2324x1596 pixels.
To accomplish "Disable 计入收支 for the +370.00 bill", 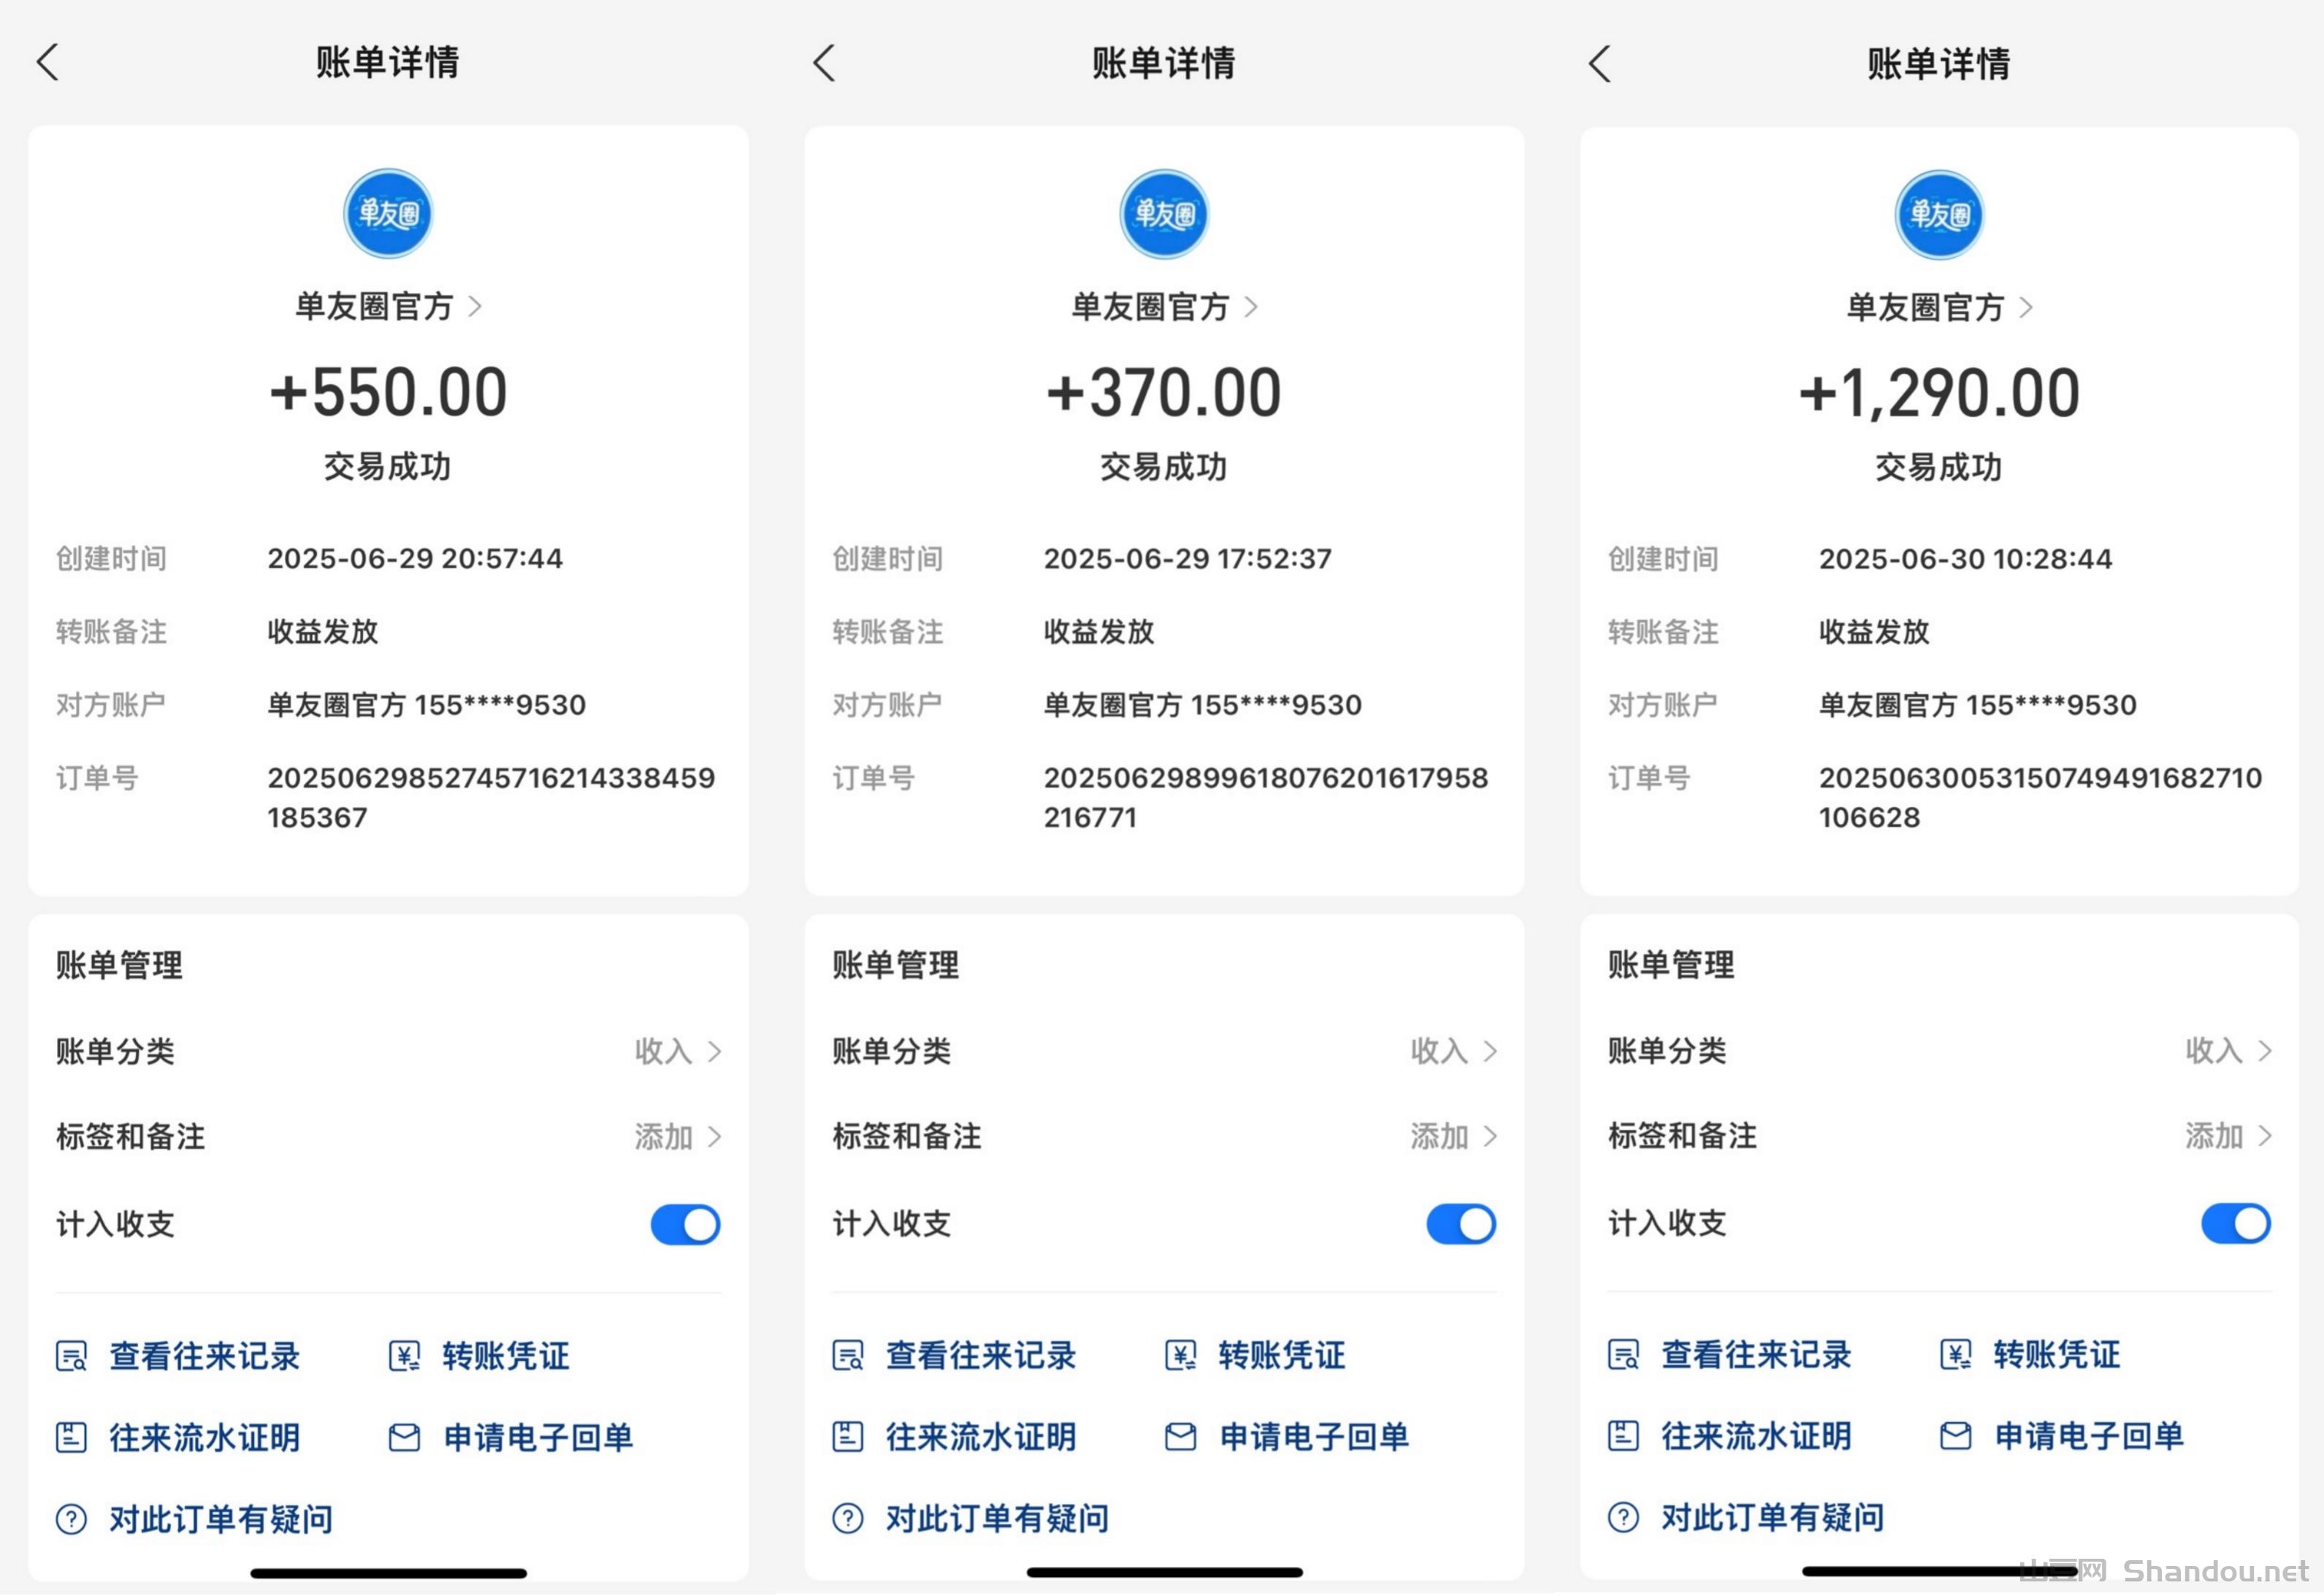I will click(1461, 1224).
